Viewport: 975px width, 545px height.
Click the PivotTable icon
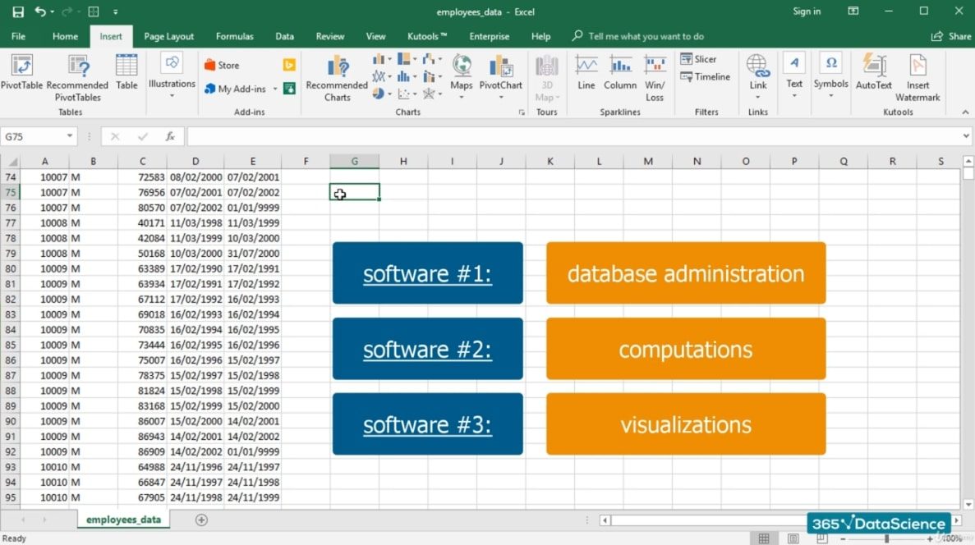21,66
